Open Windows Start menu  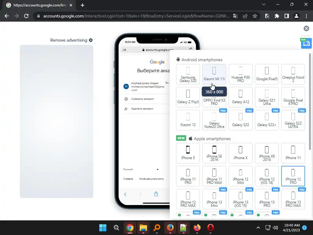pos(103,228)
